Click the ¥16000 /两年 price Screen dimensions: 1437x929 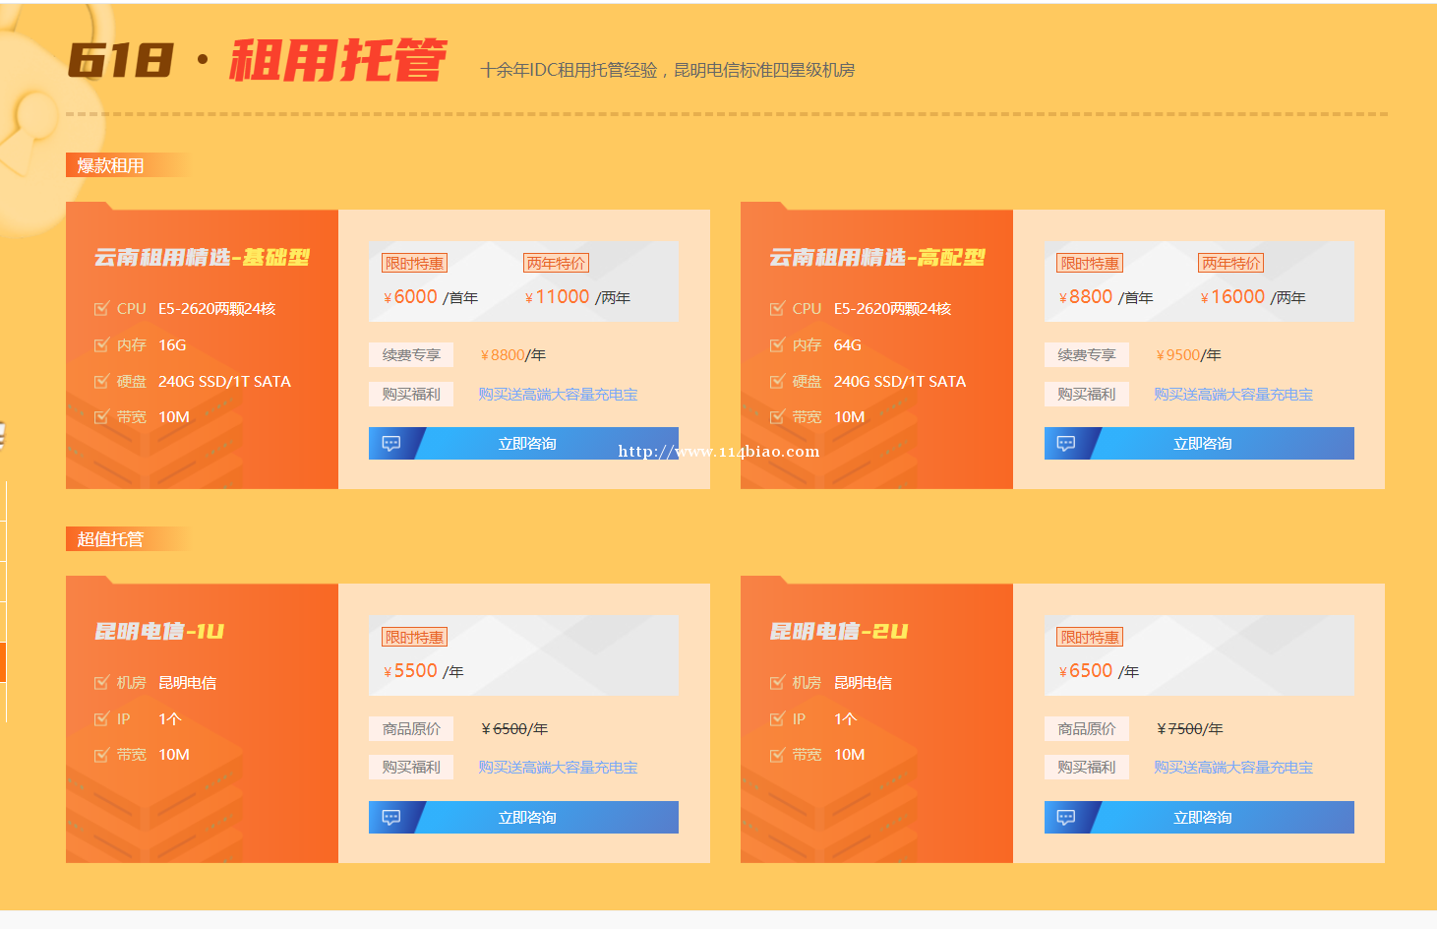point(1253,297)
